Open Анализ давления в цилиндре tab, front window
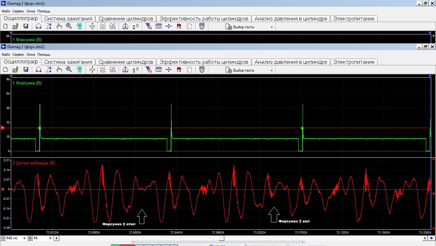The image size is (436, 246). 291,62
